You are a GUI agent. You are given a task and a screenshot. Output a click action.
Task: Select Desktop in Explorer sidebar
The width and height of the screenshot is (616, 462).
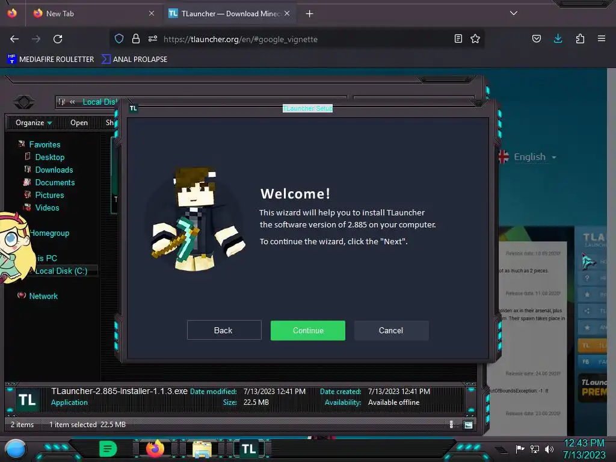click(x=50, y=157)
